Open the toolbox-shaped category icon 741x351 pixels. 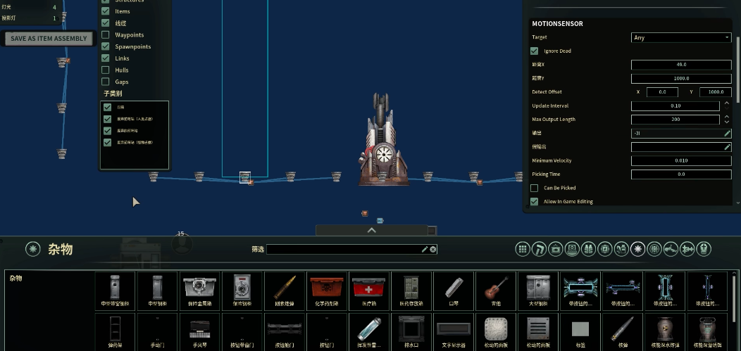(555, 249)
